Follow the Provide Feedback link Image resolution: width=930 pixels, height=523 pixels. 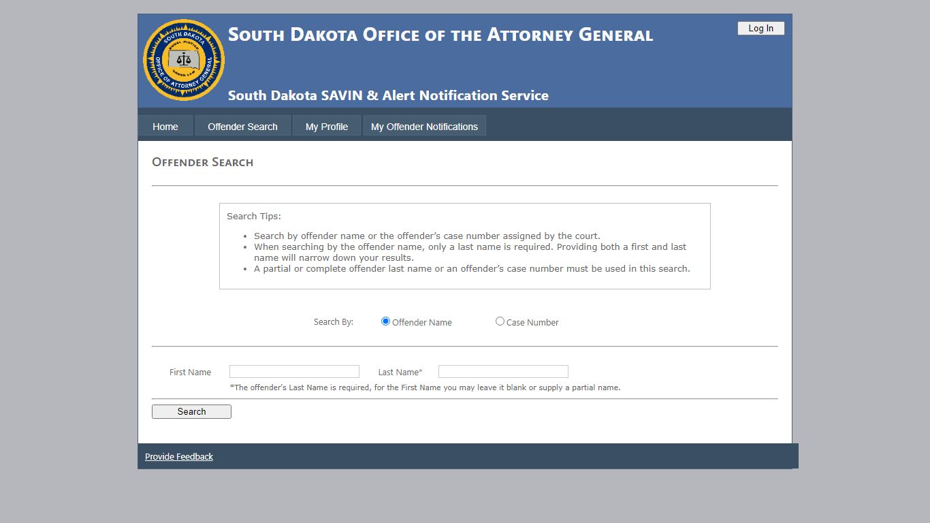(x=179, y=457)
